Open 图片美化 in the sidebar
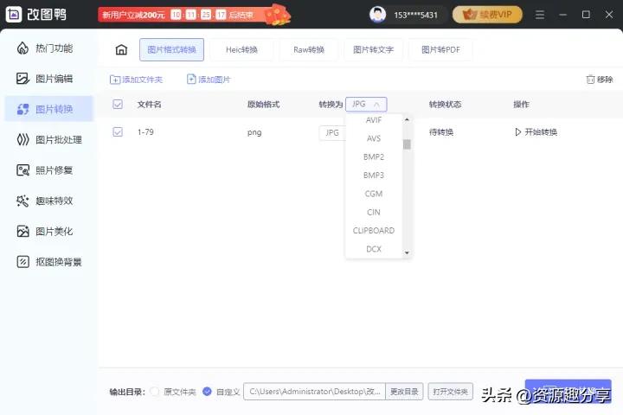Viewport: 623px width, 415px height. point(44,232)
